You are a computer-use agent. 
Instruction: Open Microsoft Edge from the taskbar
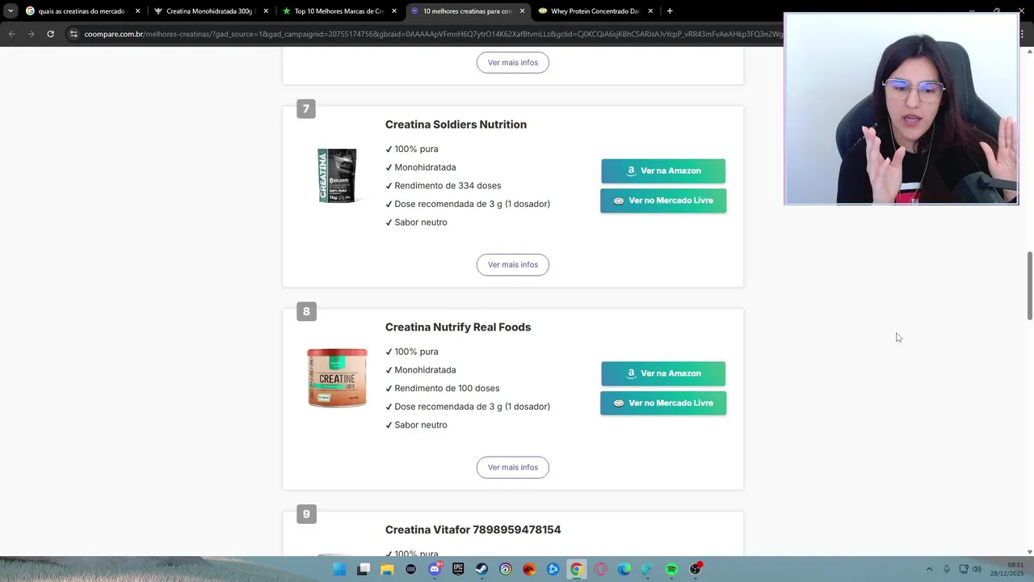click(624, 569)
